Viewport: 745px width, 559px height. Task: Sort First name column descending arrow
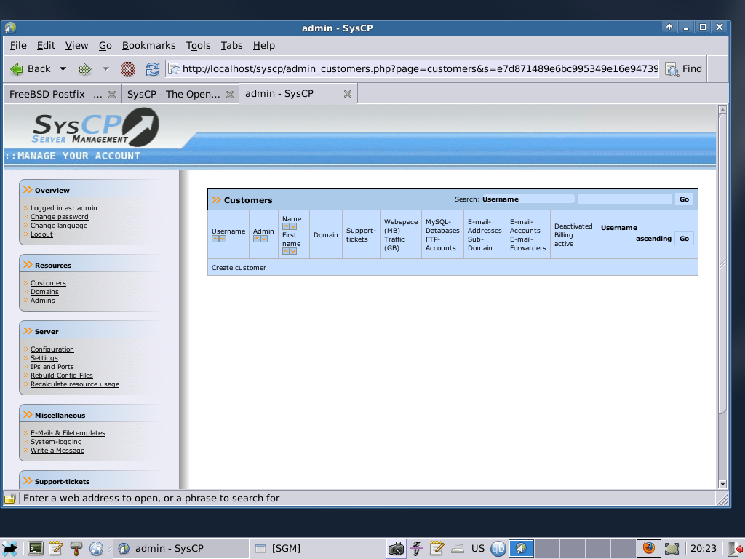(292, 251)
